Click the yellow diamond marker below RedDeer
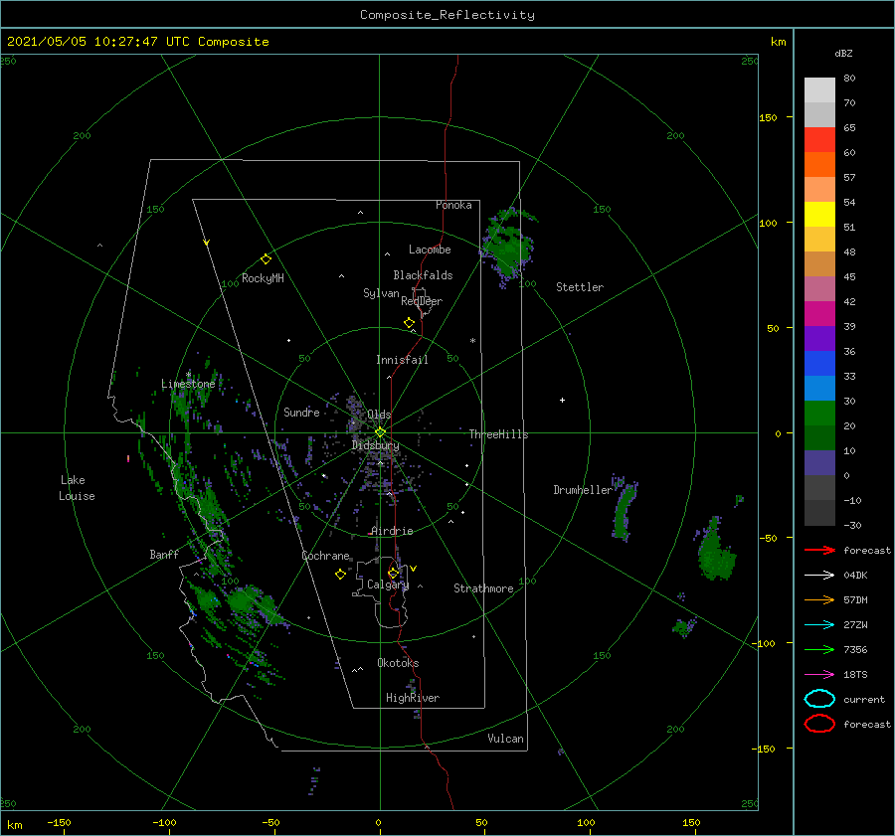 click(409, 323)
